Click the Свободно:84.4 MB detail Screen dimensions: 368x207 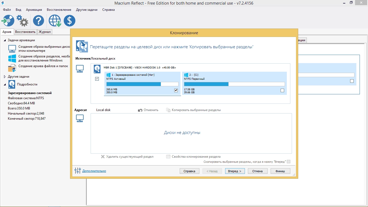21,103
